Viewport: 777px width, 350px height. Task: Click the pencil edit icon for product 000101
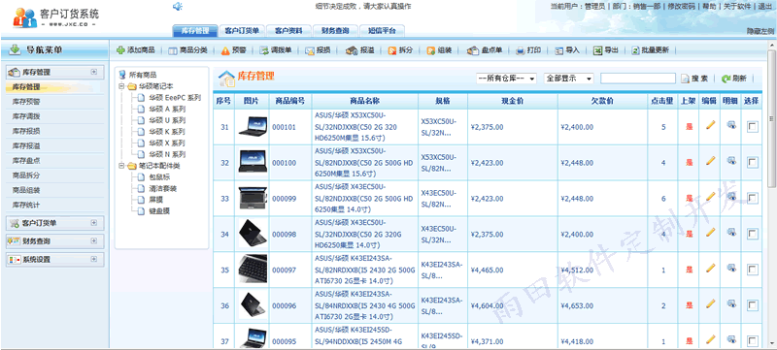[x=711, y=125]
